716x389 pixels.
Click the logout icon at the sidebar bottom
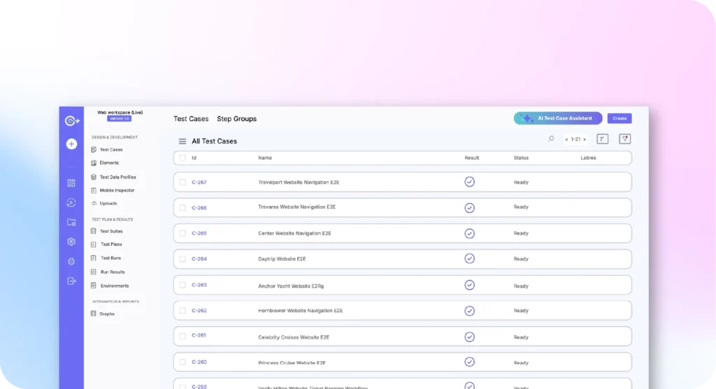[71, 281]
